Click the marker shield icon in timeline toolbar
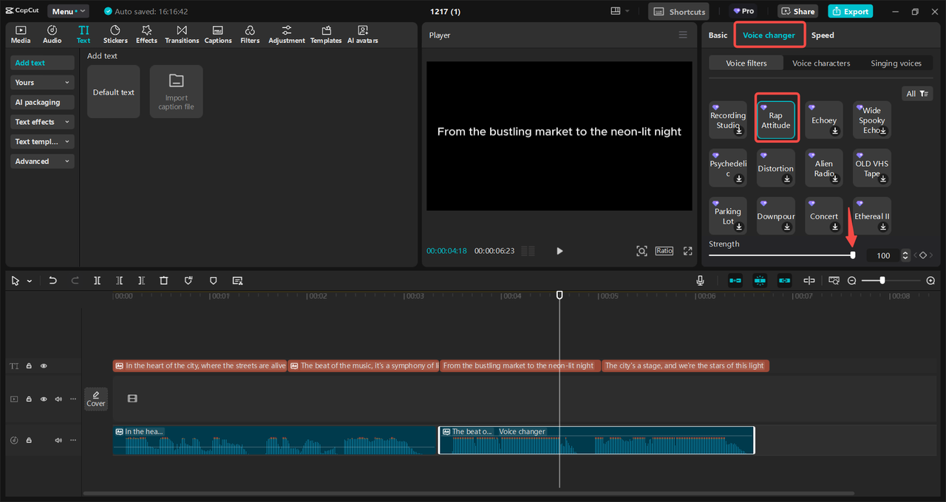 click(x=214, y=281)
